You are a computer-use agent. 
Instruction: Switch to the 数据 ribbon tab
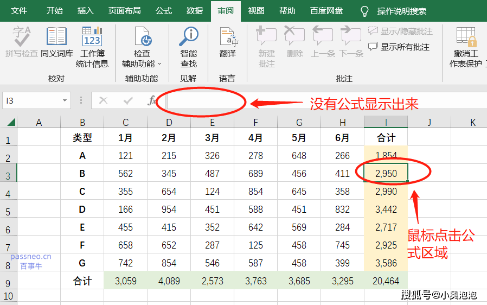tap(195, 11)
